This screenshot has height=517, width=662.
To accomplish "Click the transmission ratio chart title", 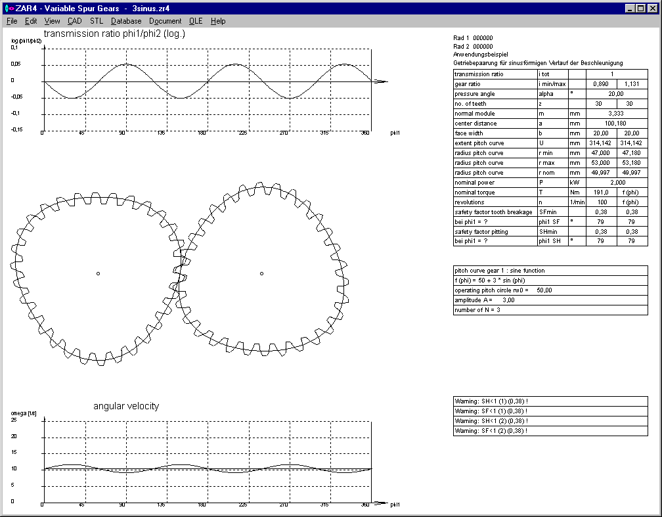I will coord(114,34).
